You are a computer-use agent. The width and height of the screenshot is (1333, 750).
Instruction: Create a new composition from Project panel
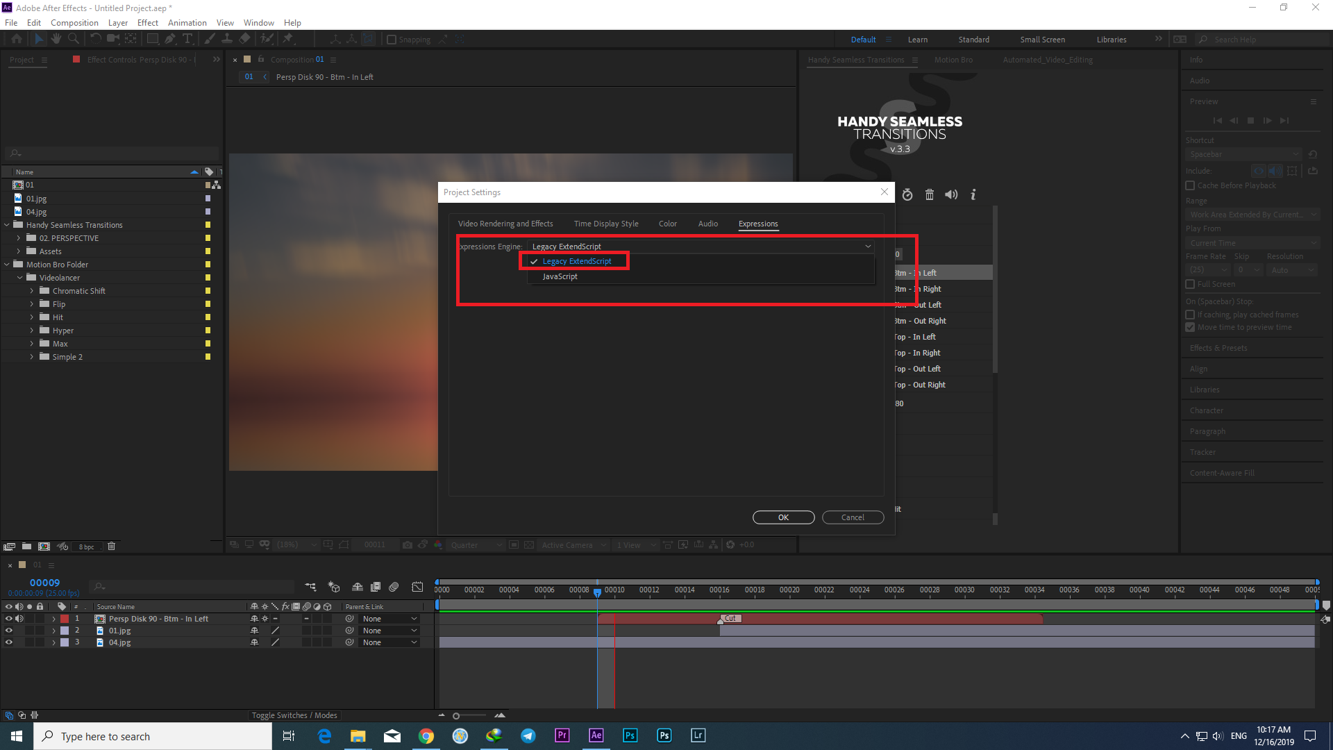coord(44,547)
